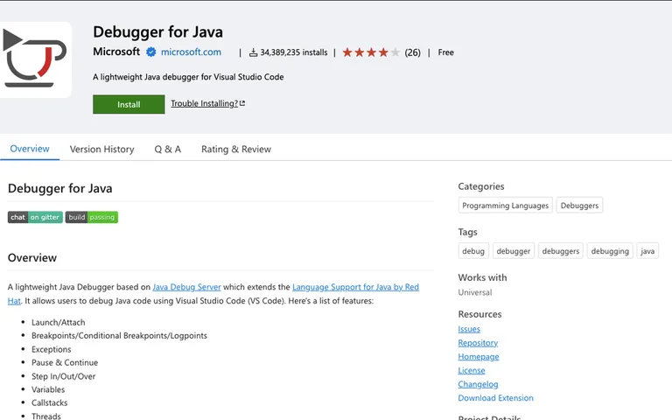Screen dimensions: 672x420
Task: Click the Categories section heading
Action: [481, 186]
